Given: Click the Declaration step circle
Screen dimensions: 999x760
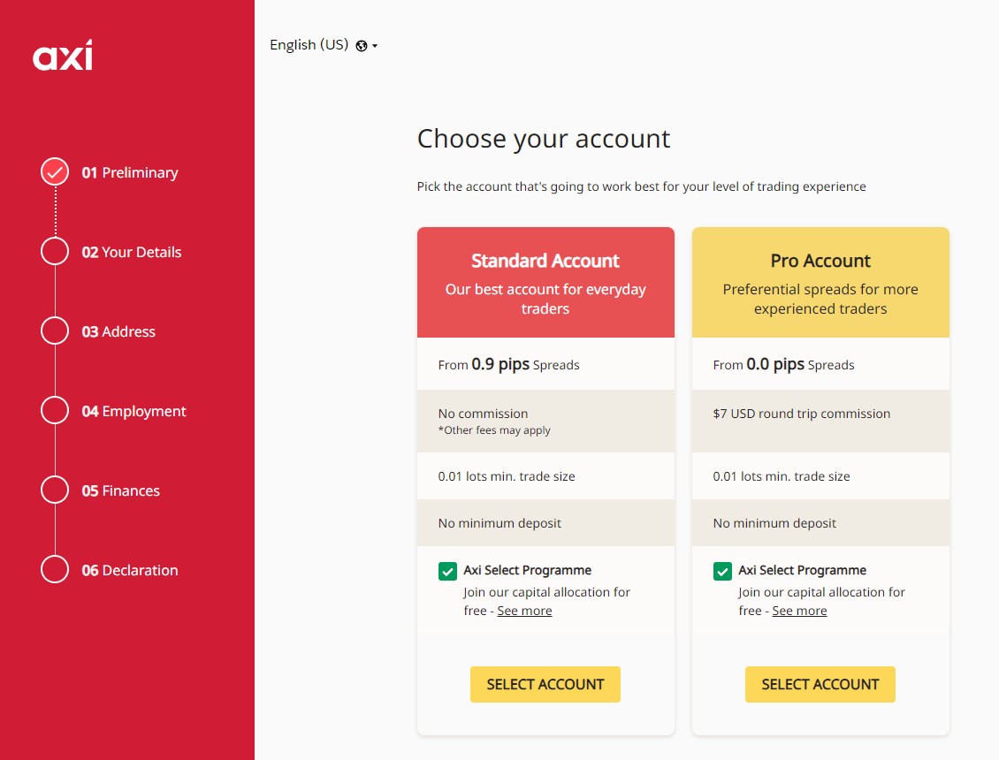Looking at the screenshot, I should (55, 569).
